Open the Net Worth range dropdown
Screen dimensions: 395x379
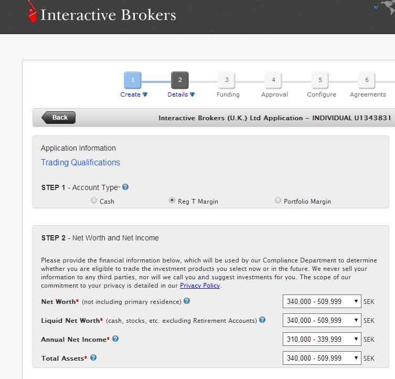pyautogui.click(x=322, y=301)
